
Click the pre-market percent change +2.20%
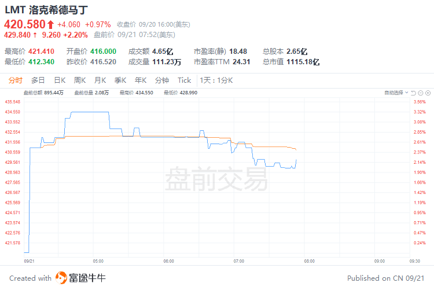(76, 35)
